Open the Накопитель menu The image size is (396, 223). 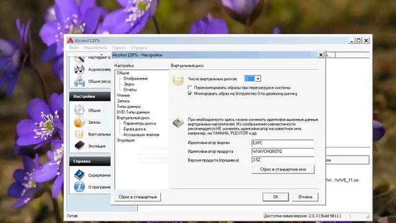[95, 48]
